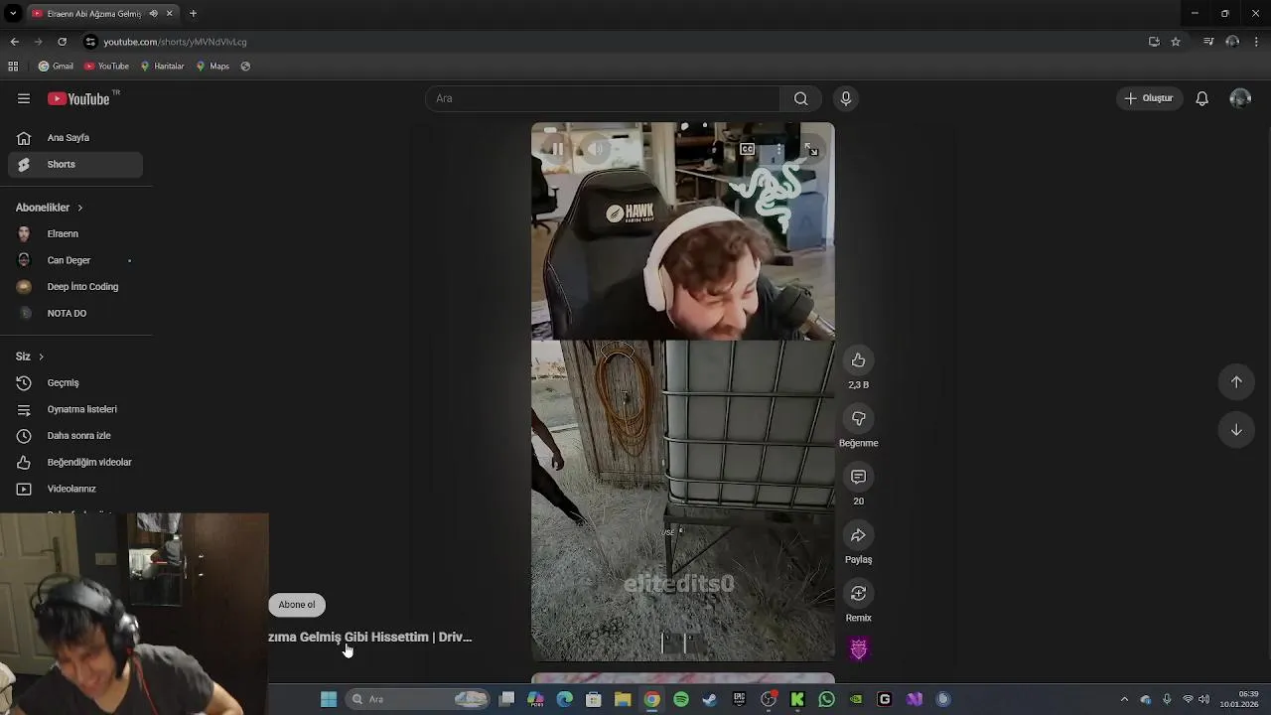
Task: Show hidden system tray icons
Action: (x=1124, y=699)
